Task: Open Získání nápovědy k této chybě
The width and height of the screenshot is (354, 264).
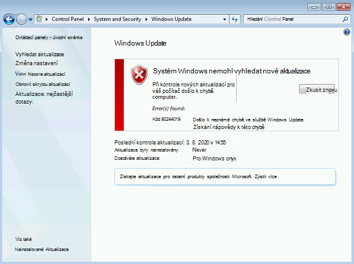Action: coord(228,127)
